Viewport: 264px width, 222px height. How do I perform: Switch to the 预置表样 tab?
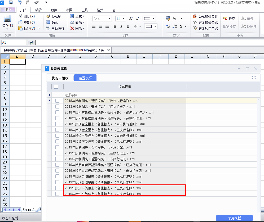point(85,78)
